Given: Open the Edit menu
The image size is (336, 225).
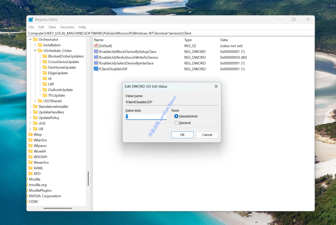Looking at the screenshot, I should click(x=41, y=27).
